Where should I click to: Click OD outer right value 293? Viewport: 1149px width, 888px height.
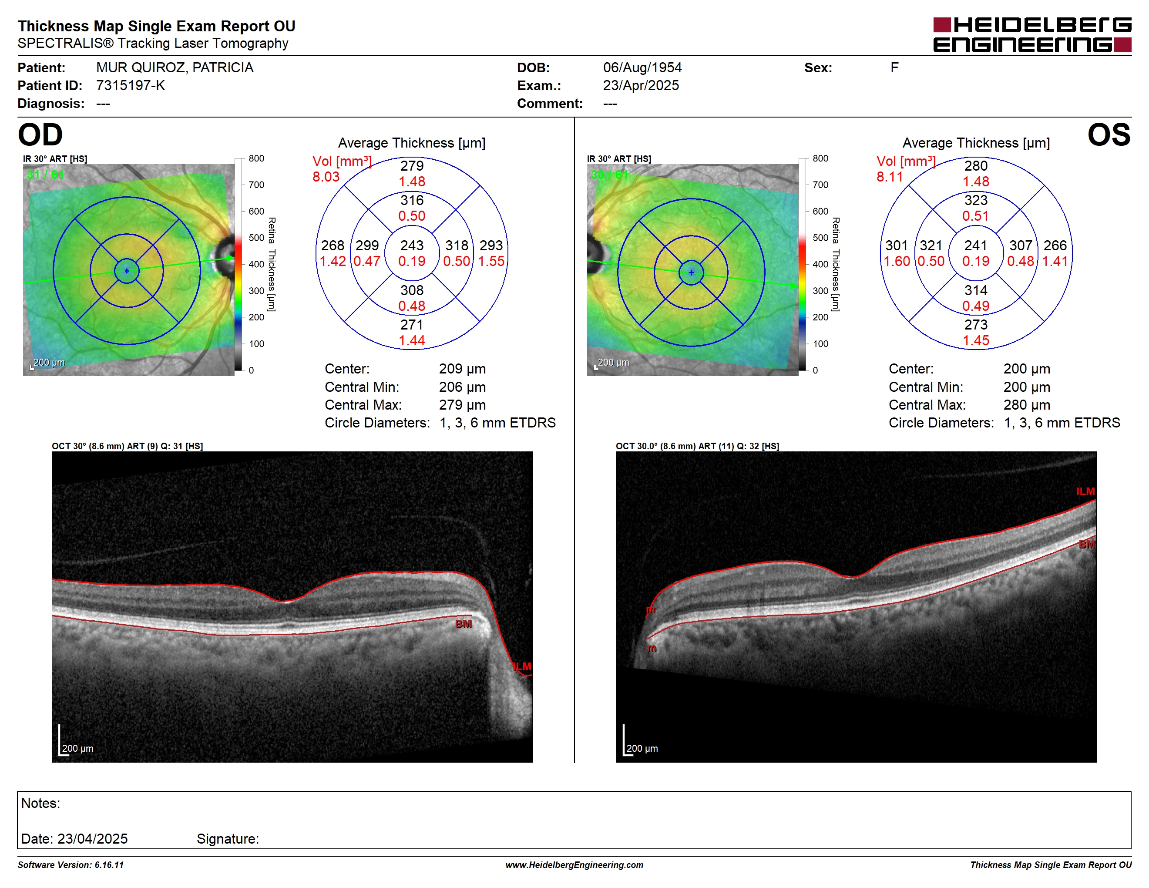pos(491,246)
